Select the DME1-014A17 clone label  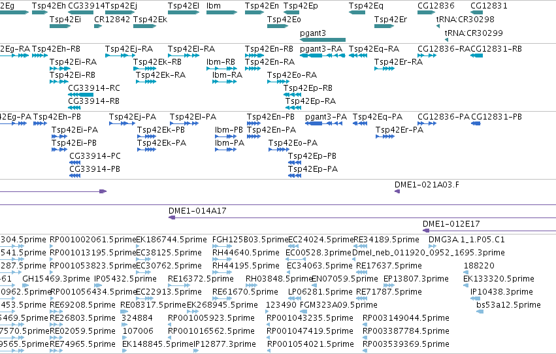pos(197,211)
